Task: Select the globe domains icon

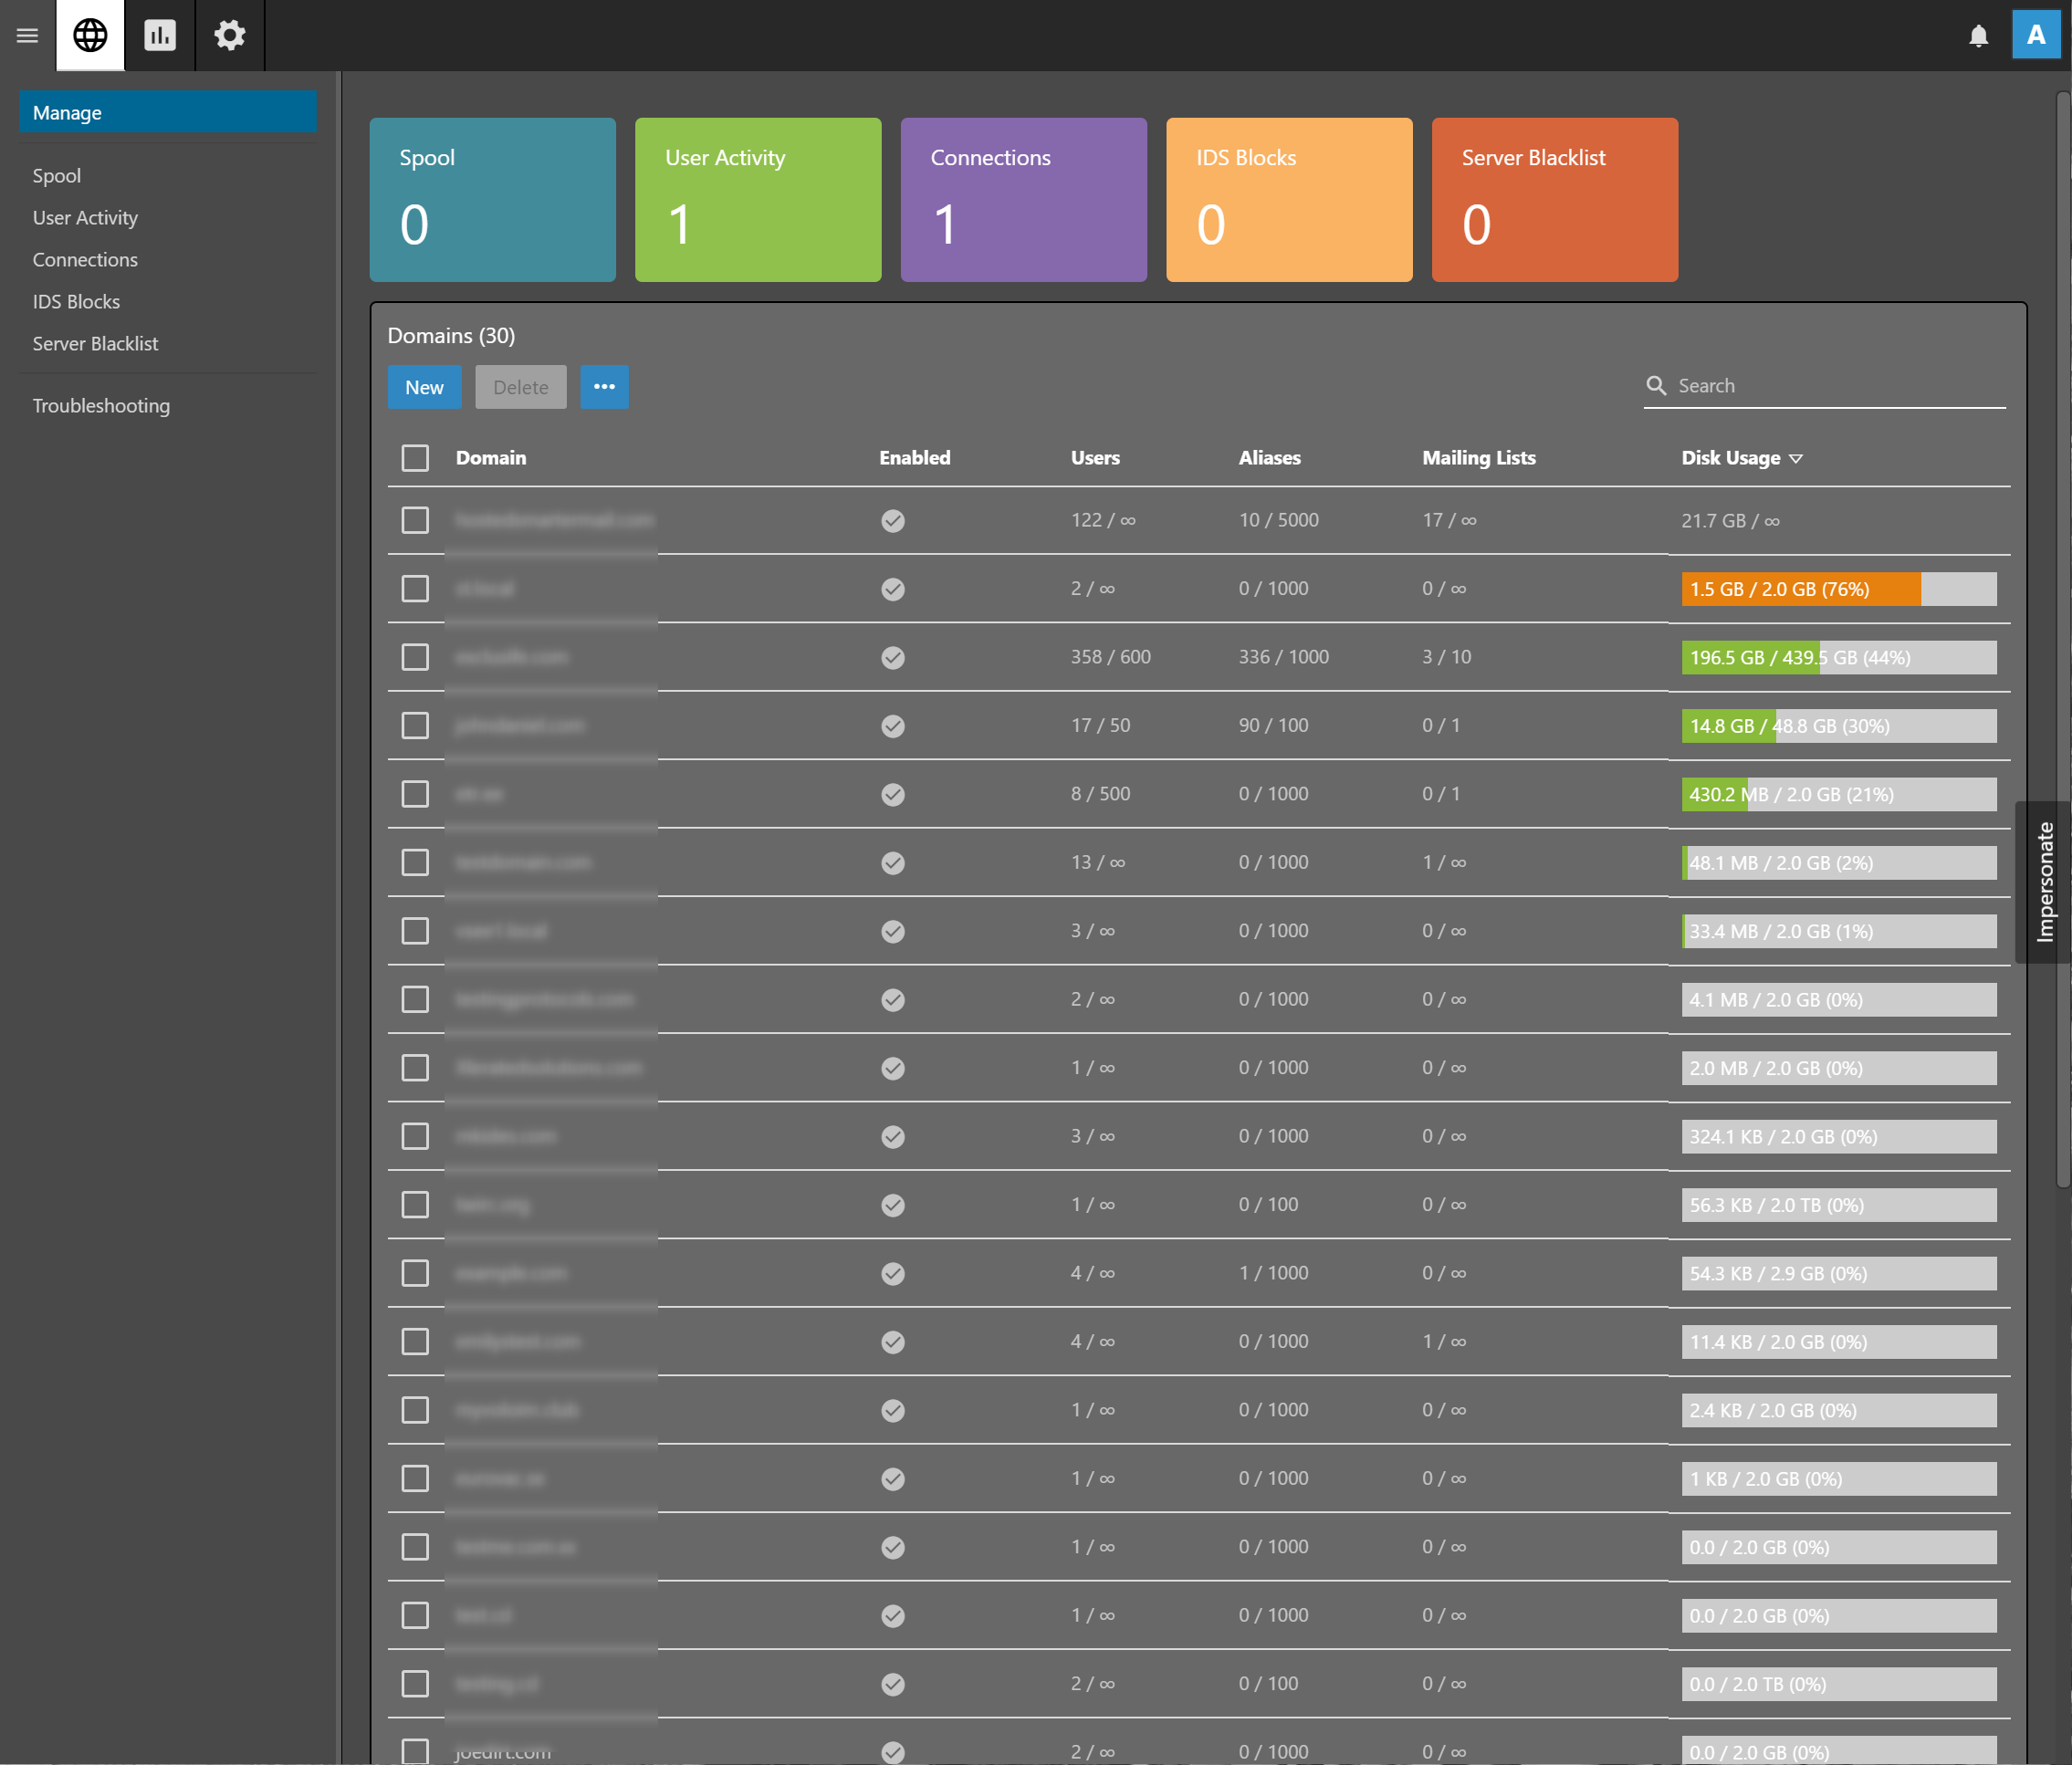Action: tap(90, 36)
